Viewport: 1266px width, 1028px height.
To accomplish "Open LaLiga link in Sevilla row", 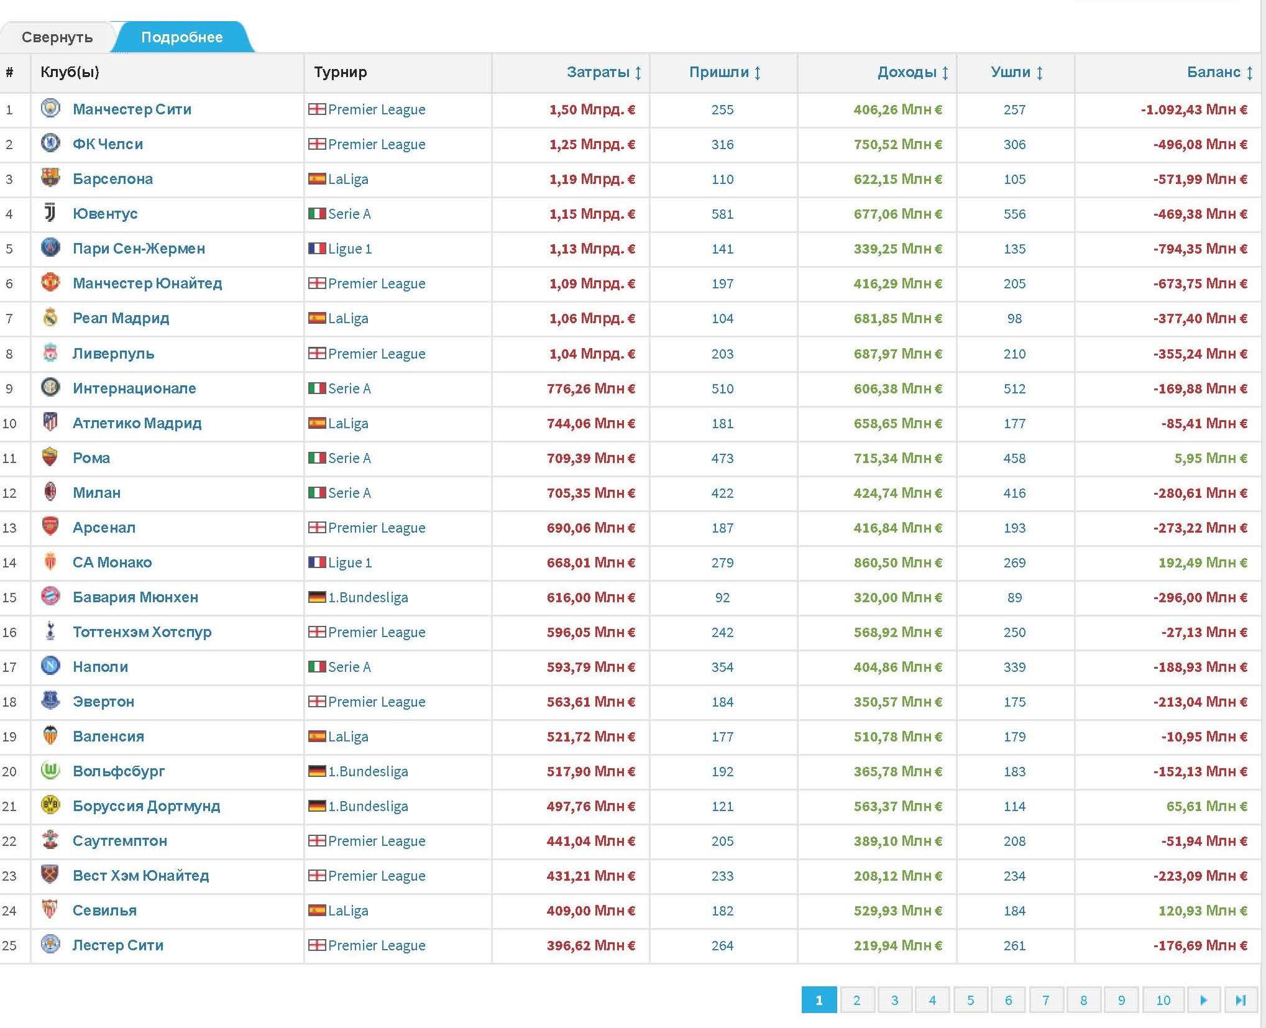I will (x=348, y=911).
